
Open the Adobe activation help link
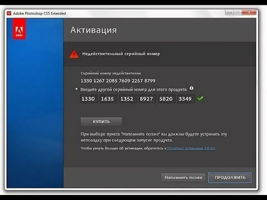point(192,148)
